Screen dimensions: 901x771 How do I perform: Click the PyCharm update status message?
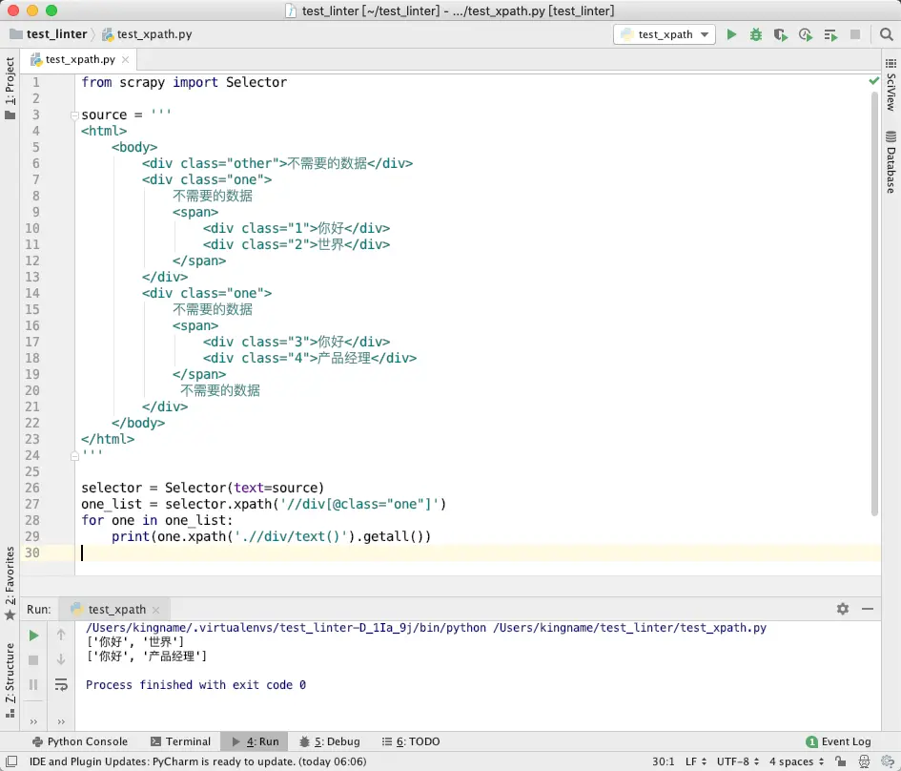197,761
